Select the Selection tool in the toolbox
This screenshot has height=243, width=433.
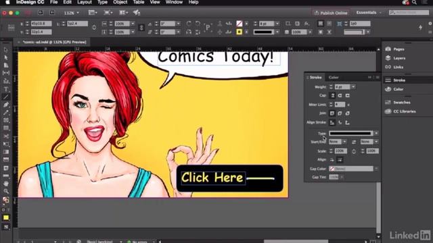(x=6, y=50)
